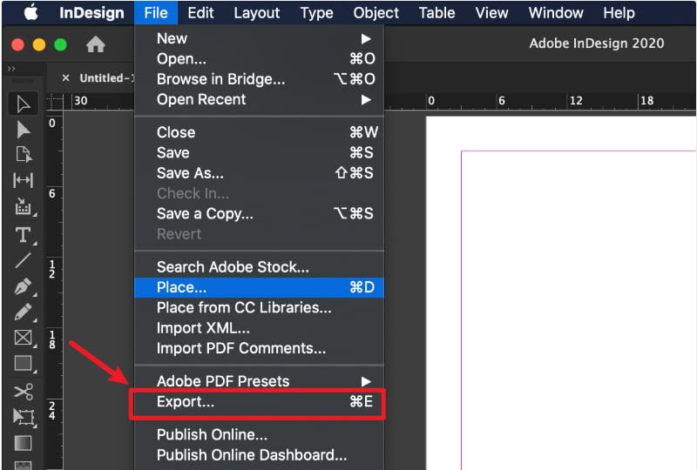The height and width of the screenshot is (470, 697).
Task: Choose Import PDF Comments...
Action: (259, 348)
